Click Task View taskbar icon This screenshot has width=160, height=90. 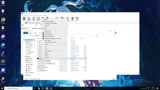pyautogui.click(x=34, y=88)
